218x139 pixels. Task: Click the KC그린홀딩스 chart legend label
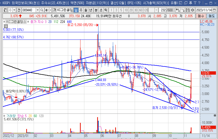16,22
